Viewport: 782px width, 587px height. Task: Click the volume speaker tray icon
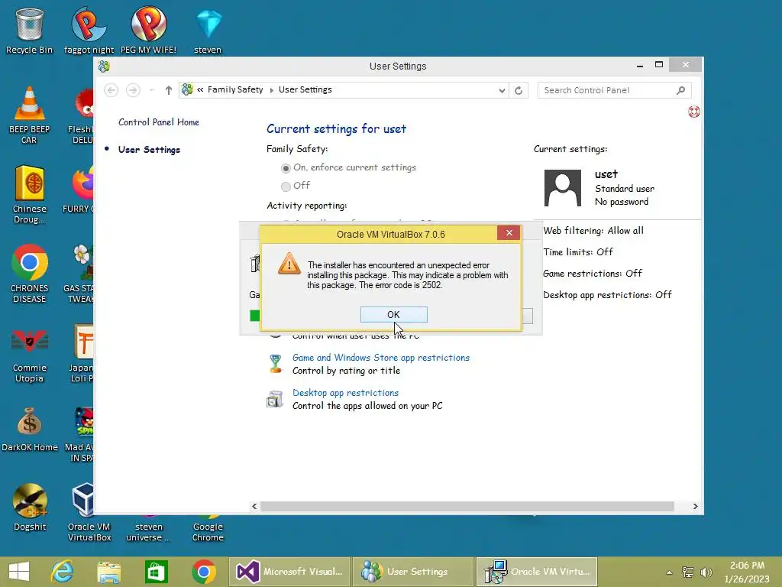pyautogui.click(x=706, y=572)
